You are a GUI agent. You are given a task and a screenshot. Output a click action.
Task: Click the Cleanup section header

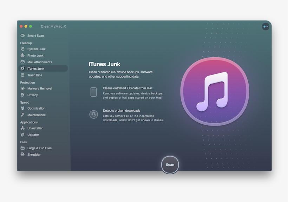point(26,43)
